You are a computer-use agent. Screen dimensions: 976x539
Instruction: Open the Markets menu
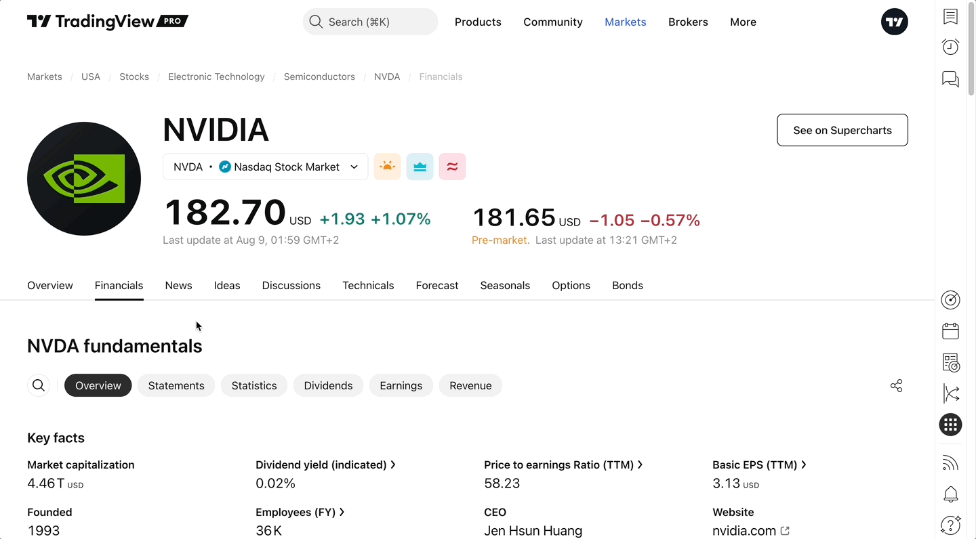coord(626,22)
